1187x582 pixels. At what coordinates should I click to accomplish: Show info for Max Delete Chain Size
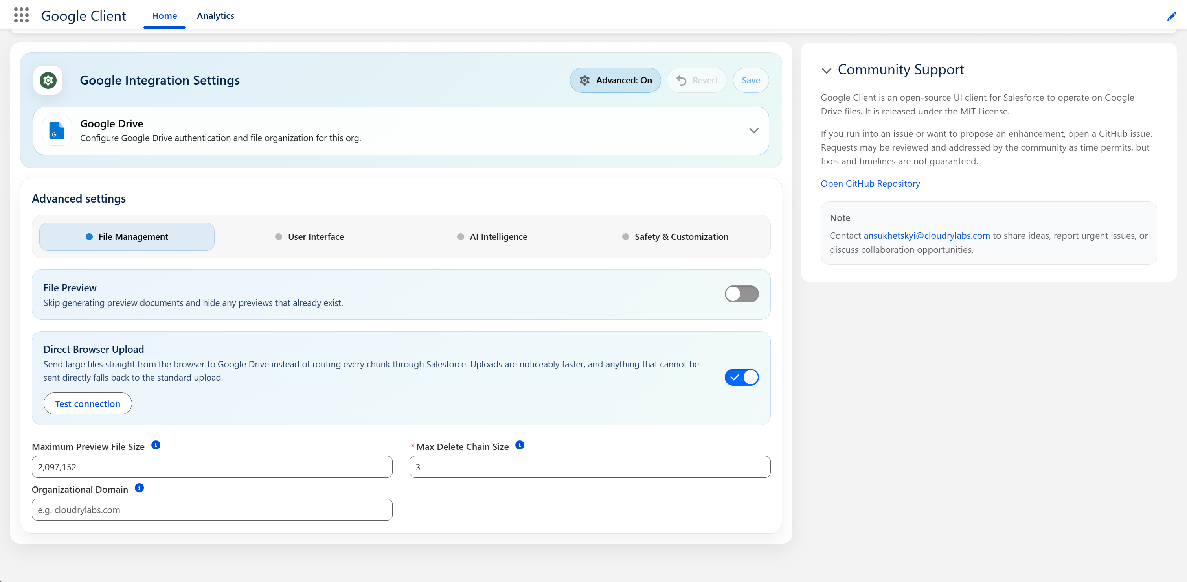pyautogui.click(x=520, y=445)
